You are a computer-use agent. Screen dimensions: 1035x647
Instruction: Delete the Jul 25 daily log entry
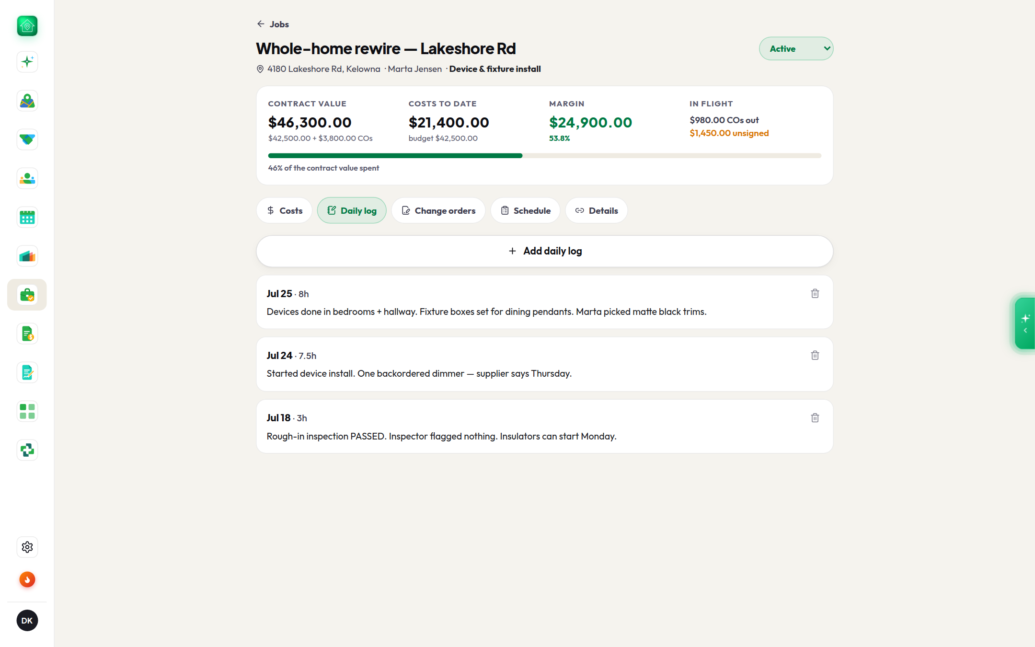point(815,293)
